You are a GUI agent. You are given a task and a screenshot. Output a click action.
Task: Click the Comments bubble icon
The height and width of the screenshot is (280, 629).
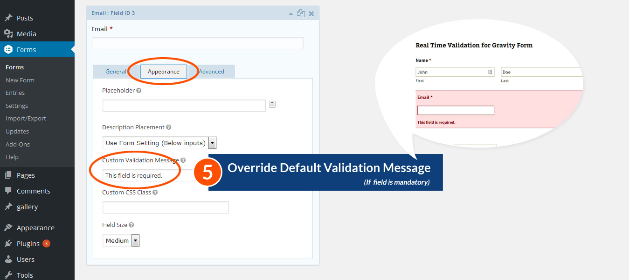[8, 191]
